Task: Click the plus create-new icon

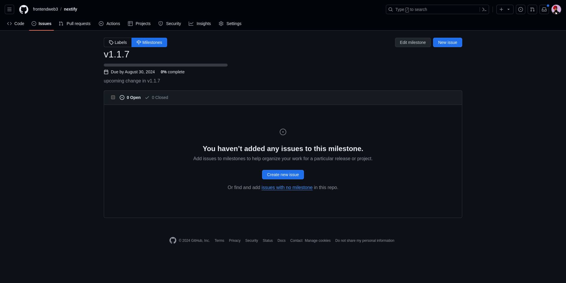Action: click(x=501, y=9)
